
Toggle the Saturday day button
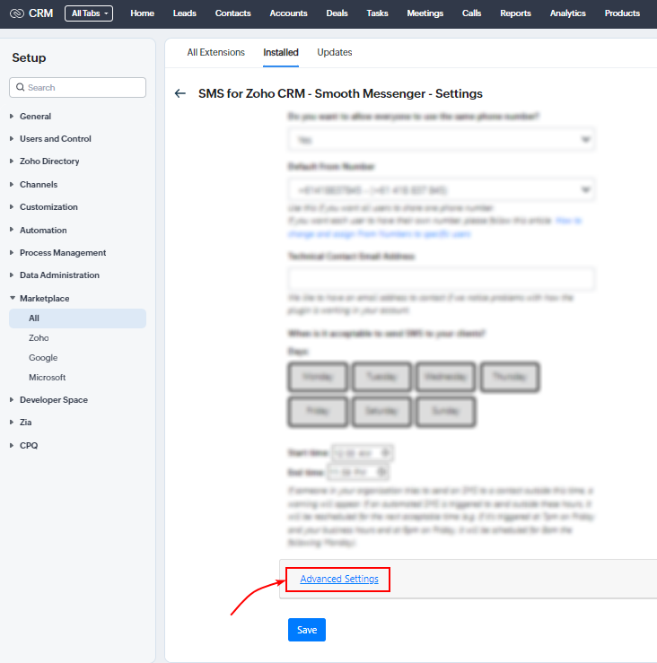381,411
